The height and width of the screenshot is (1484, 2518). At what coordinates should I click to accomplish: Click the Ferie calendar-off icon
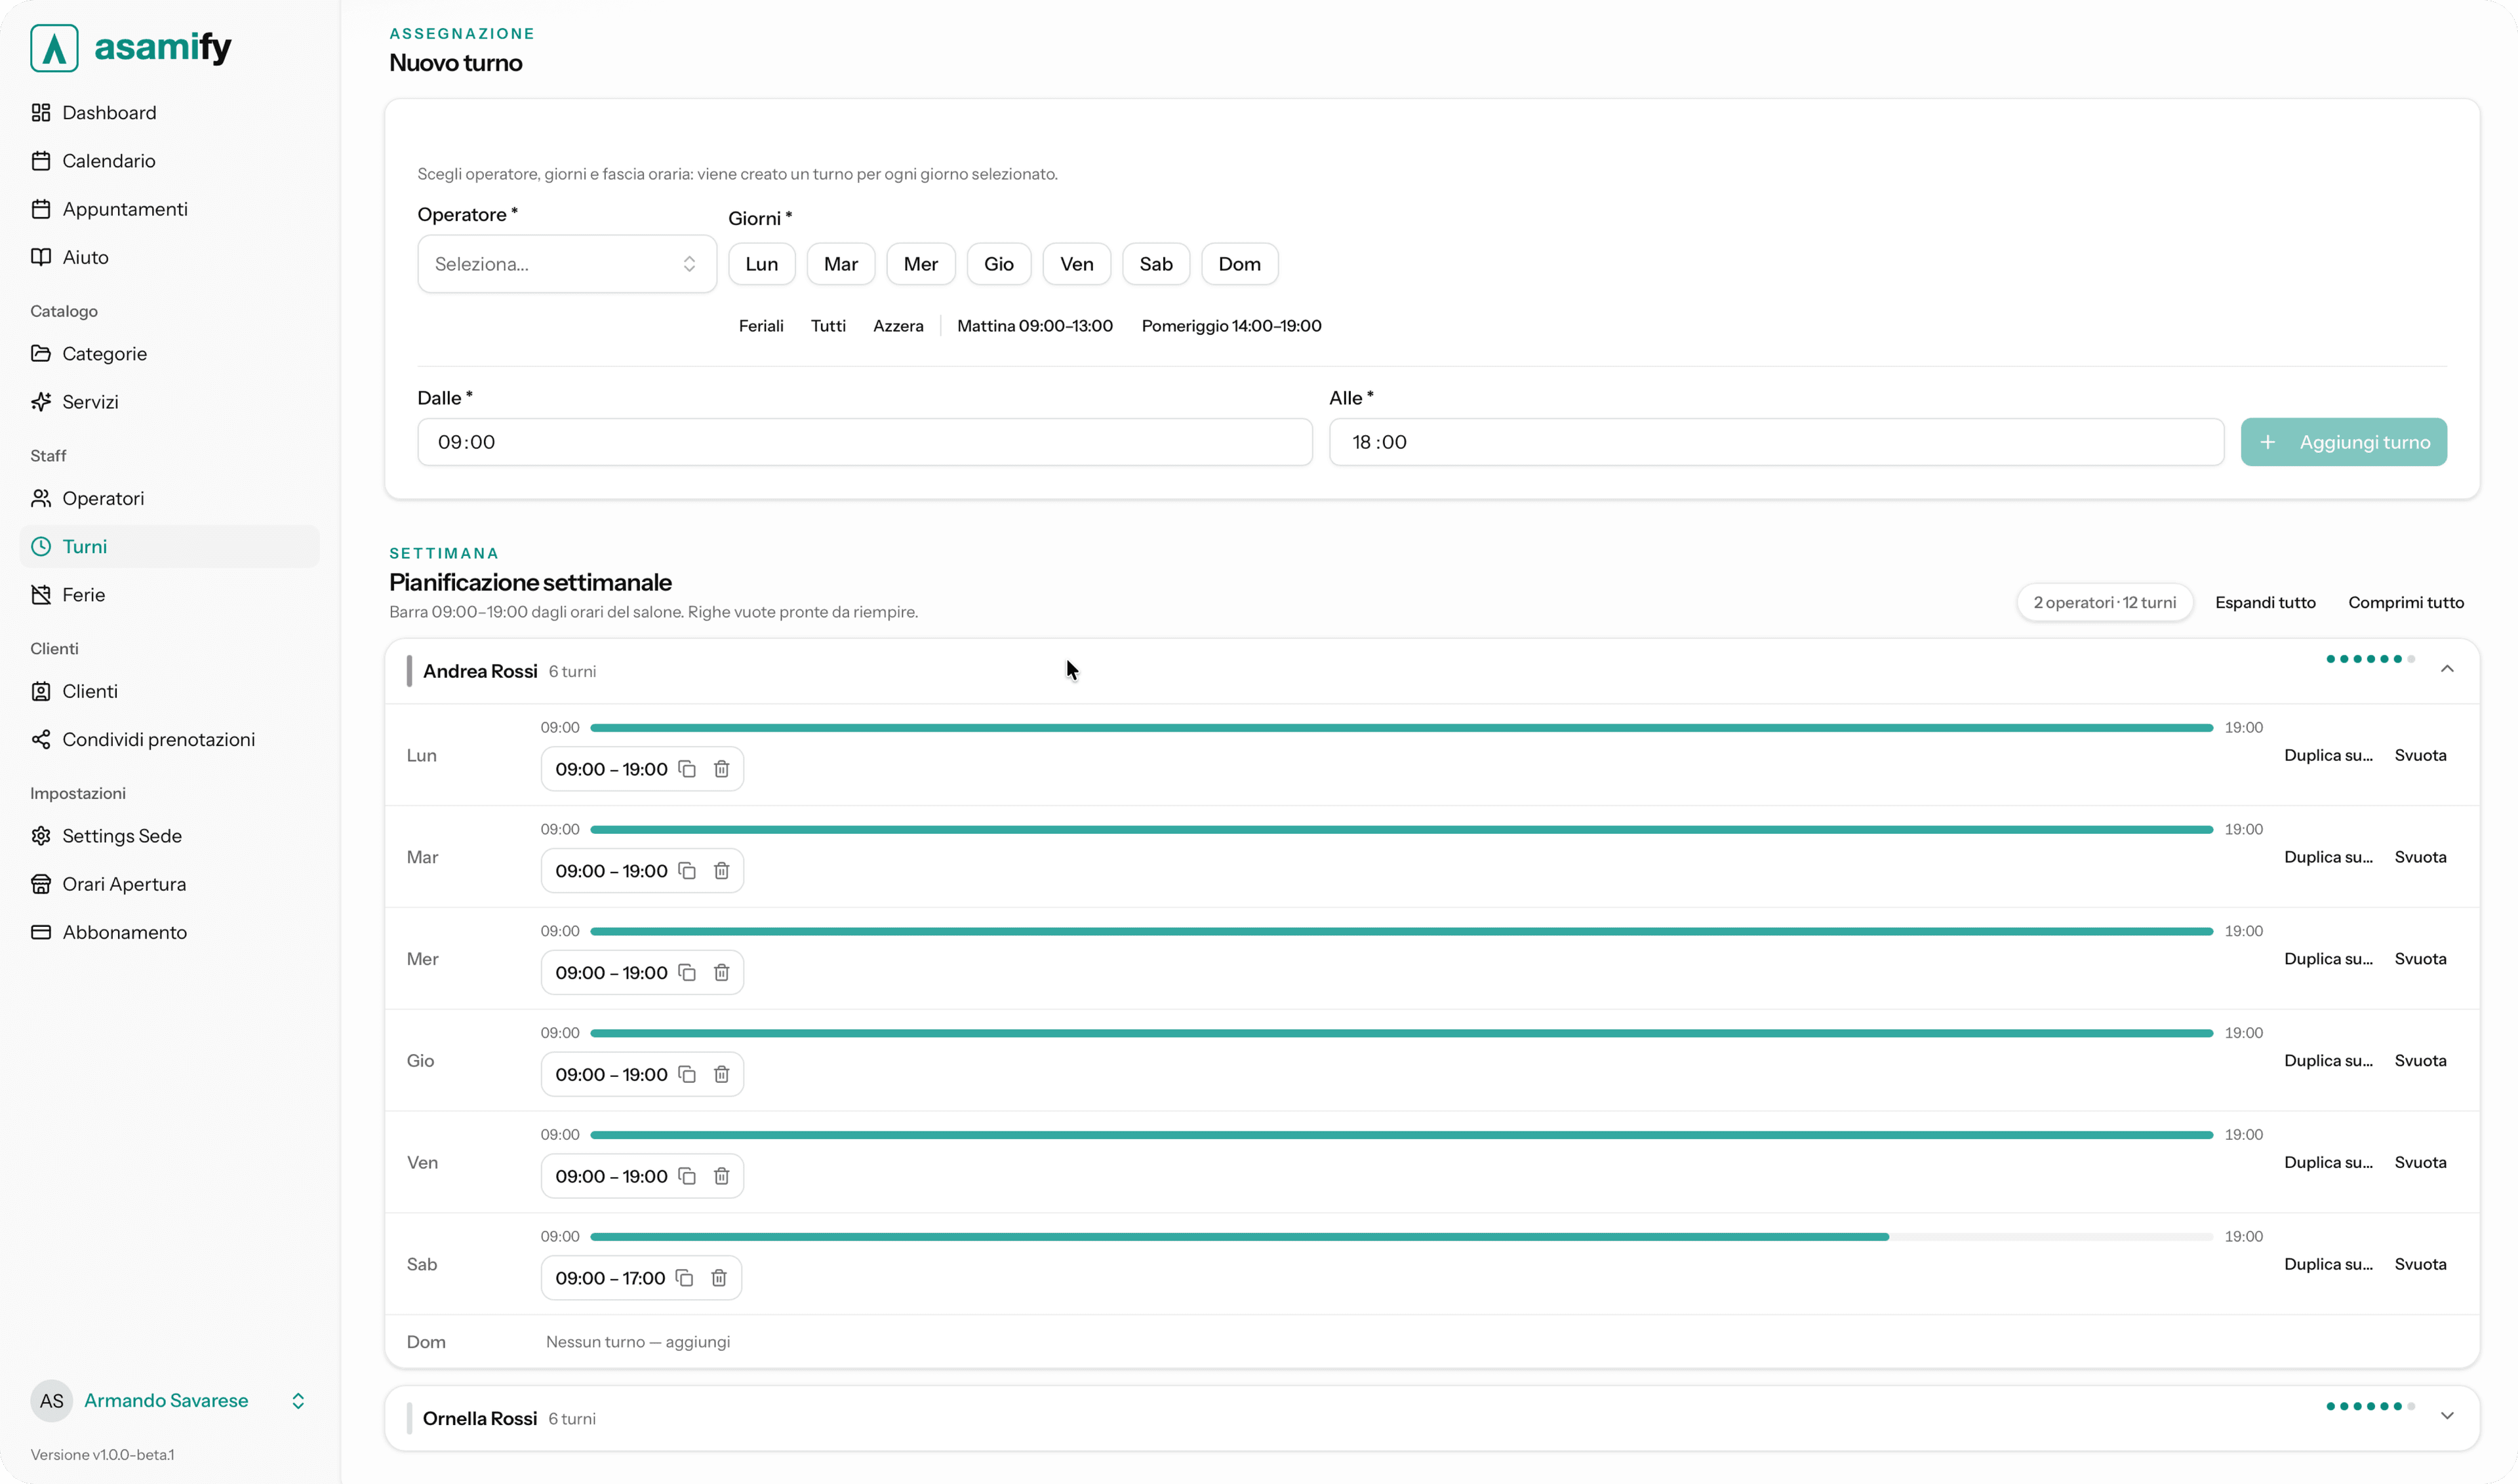[x=41, y=595]
